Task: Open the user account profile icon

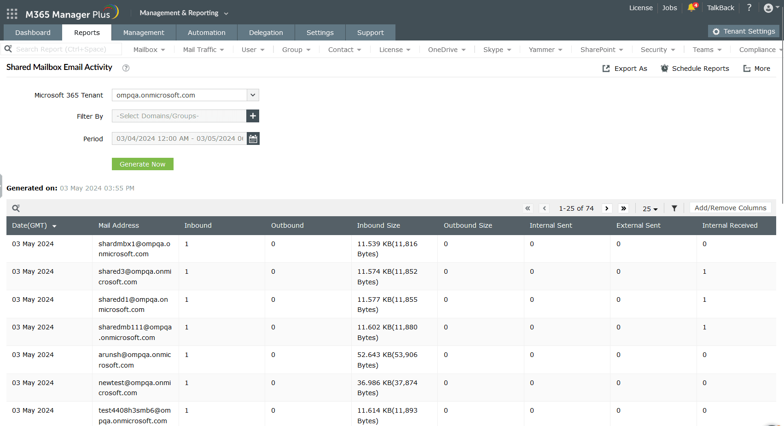Action: 768,8
